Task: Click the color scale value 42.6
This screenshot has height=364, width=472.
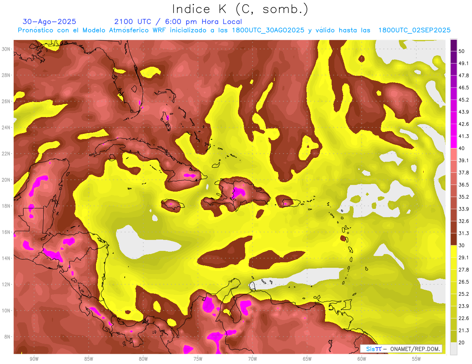Action: 464,124
